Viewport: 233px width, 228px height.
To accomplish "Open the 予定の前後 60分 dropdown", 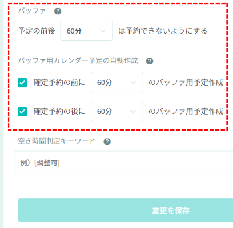I will (86, 31).
